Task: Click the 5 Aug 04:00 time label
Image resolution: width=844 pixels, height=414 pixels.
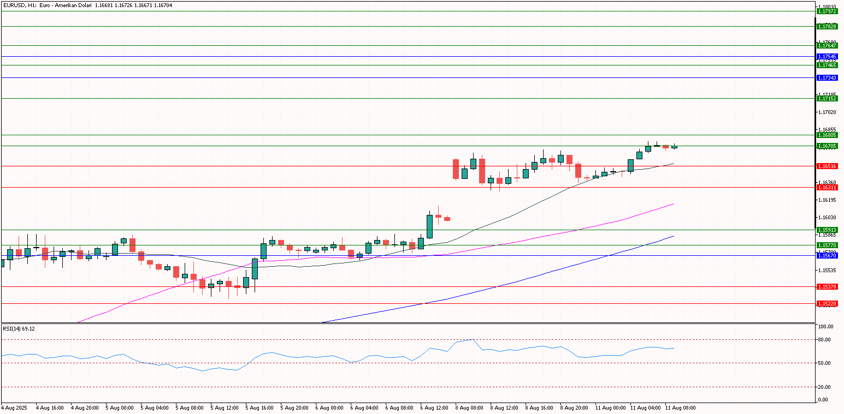Action: [x=154, y=407]
